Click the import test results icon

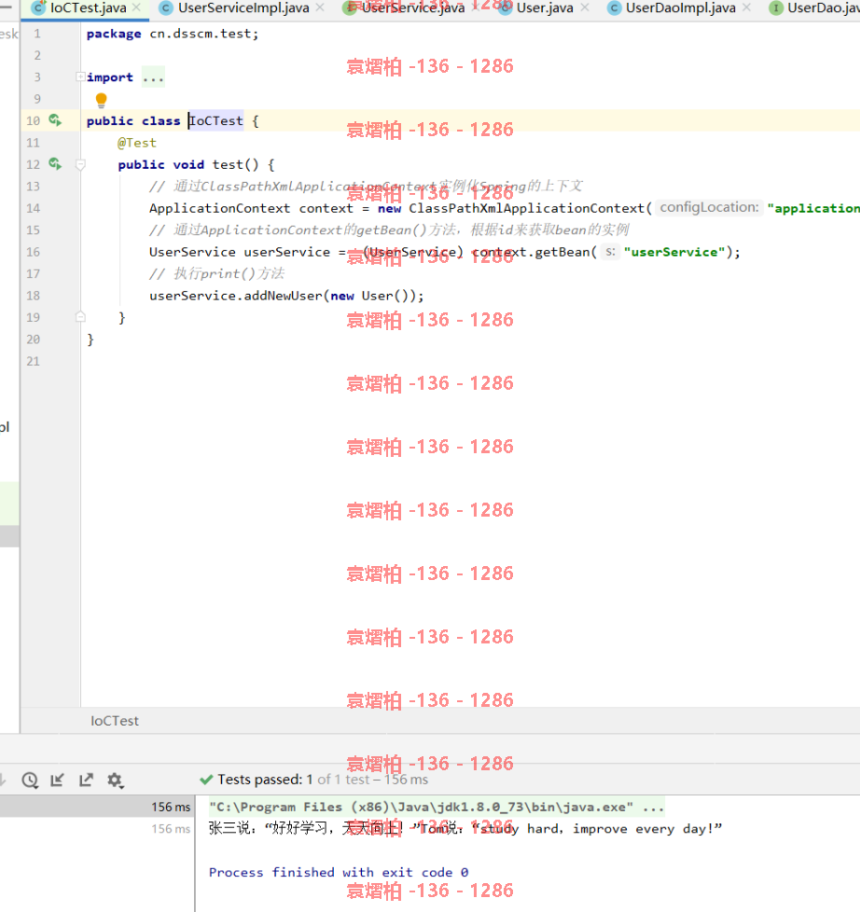click(x=57, y=780)
